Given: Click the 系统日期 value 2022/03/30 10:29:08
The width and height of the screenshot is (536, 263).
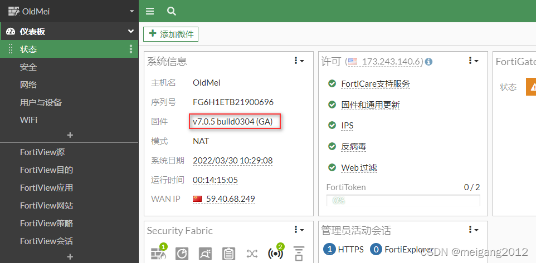Looking at the screenshot, I should 232,160.
